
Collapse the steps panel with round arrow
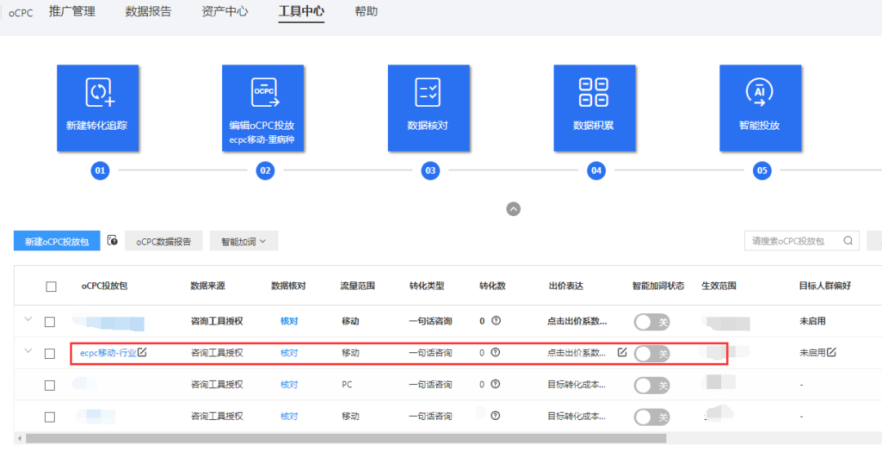click(x=513, y=209)
